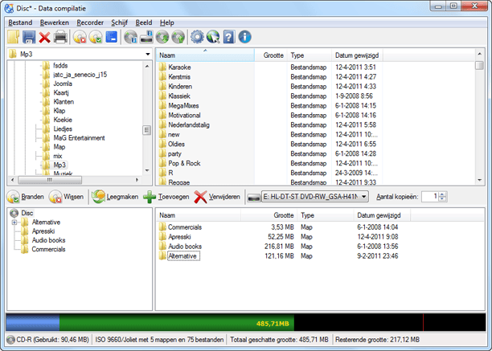The width and height of the screenshot is (492, 351).
Task: Select Apresski in the Disc tree
Action: pyautogui.click(x=43, y=231)
